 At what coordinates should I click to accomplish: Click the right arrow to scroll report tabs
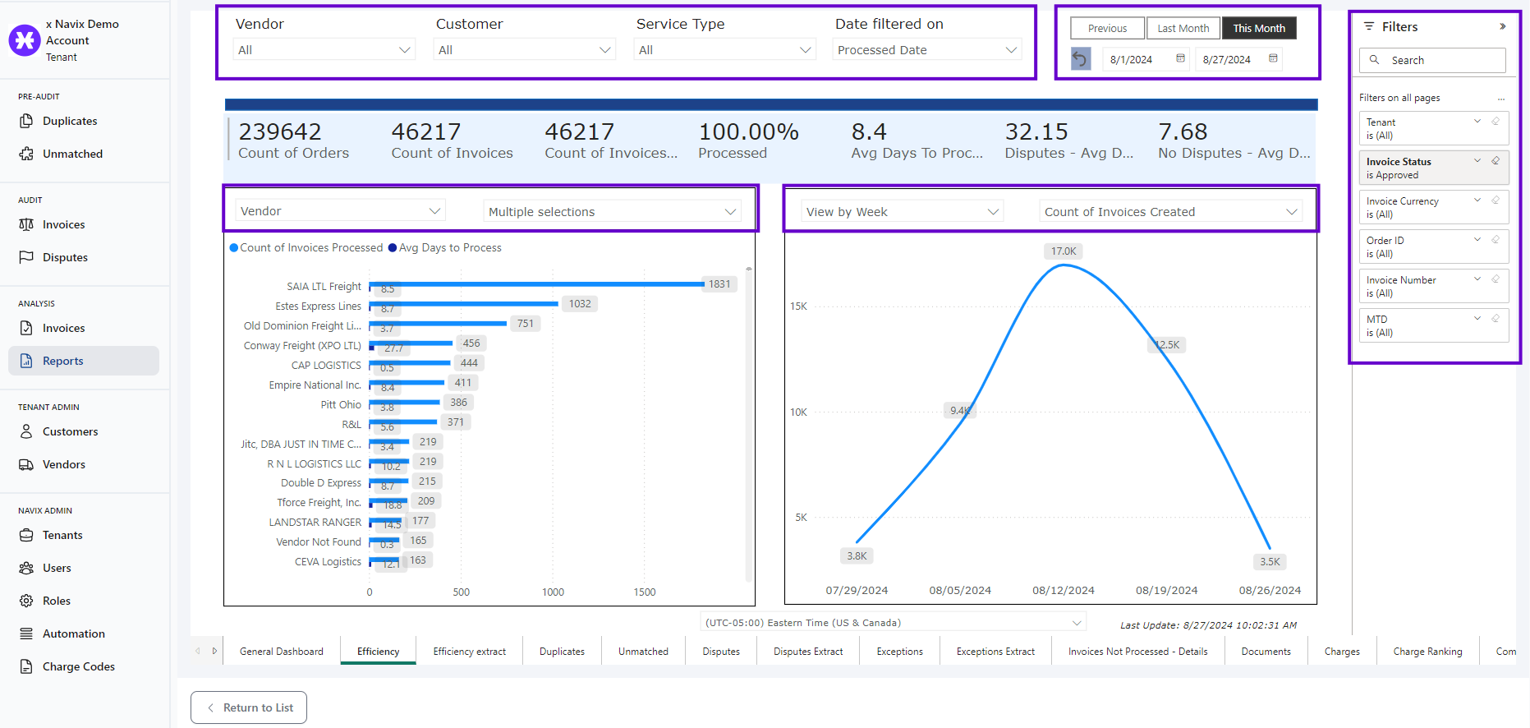[214, 651]
